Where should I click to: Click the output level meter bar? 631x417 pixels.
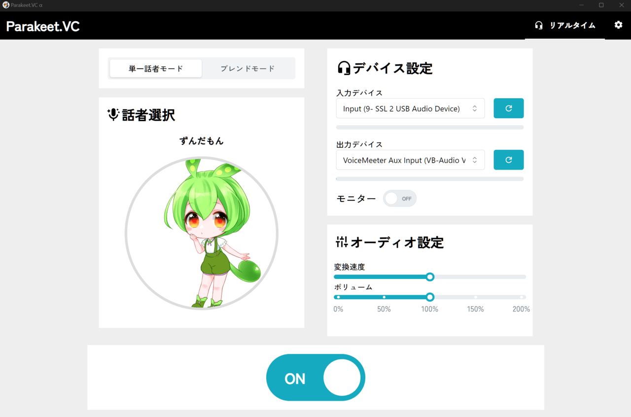(x=430, y=179)
